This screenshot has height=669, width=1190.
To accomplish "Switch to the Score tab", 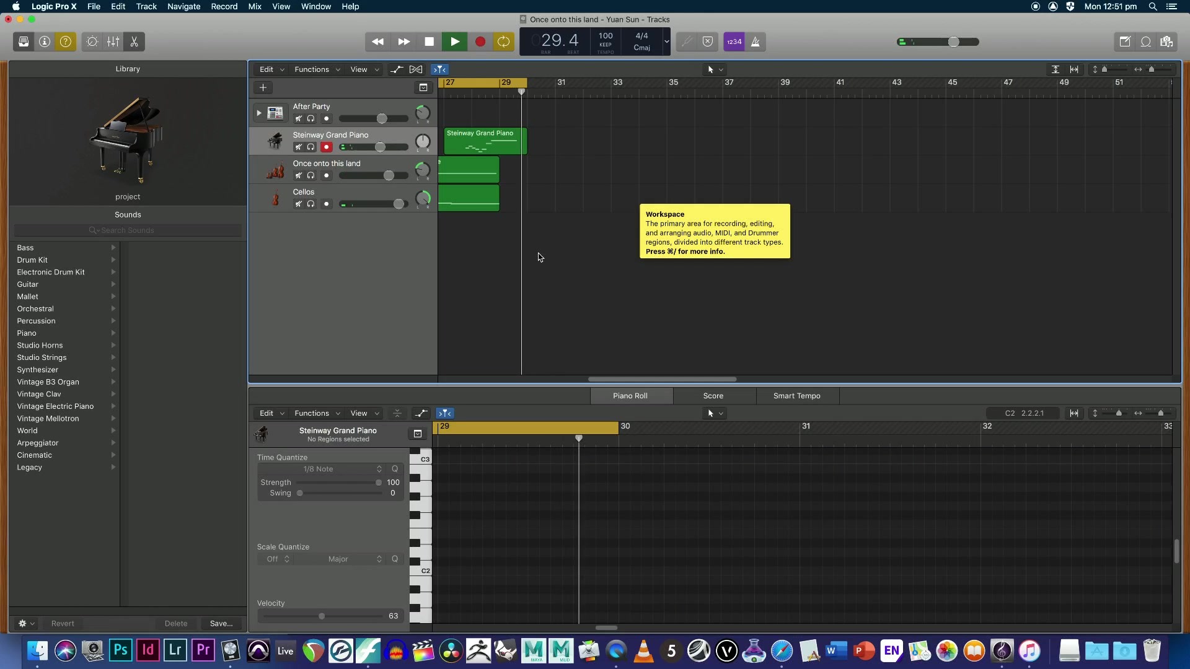I will coord(713,396).
